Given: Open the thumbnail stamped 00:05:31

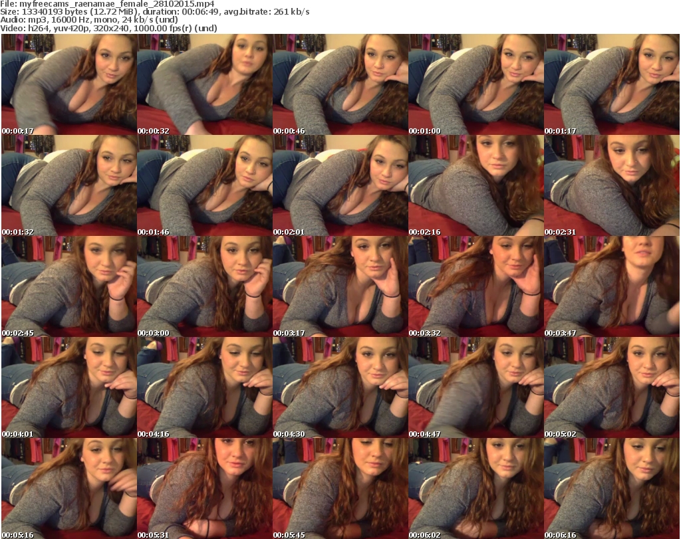Looking at the screenshot, I should pos(205,488).
